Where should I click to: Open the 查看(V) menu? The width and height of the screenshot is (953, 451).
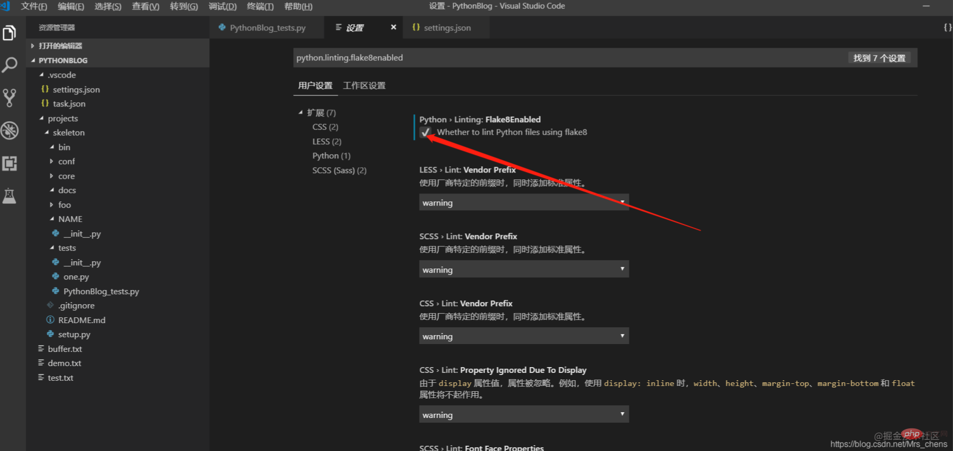click(145, 6)
